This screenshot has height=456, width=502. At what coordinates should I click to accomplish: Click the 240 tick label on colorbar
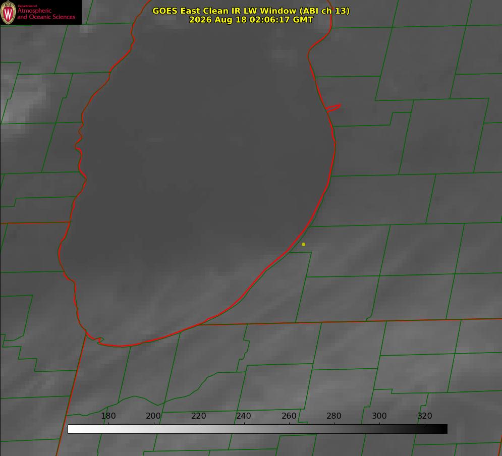click(x=244, y=416)
